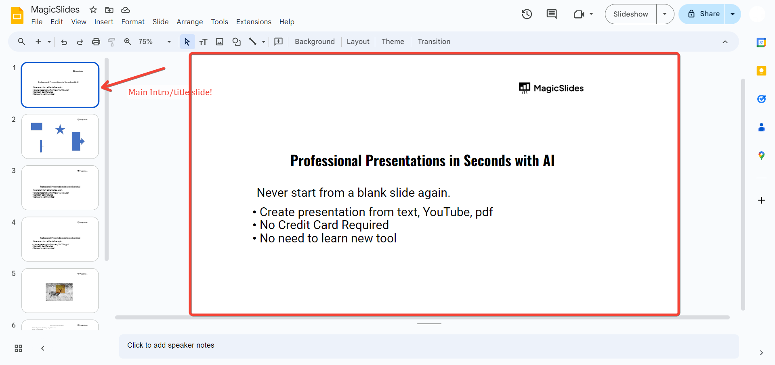Screen dimensions: 775x365
Task: Click the Transition button
Action: 434,42
